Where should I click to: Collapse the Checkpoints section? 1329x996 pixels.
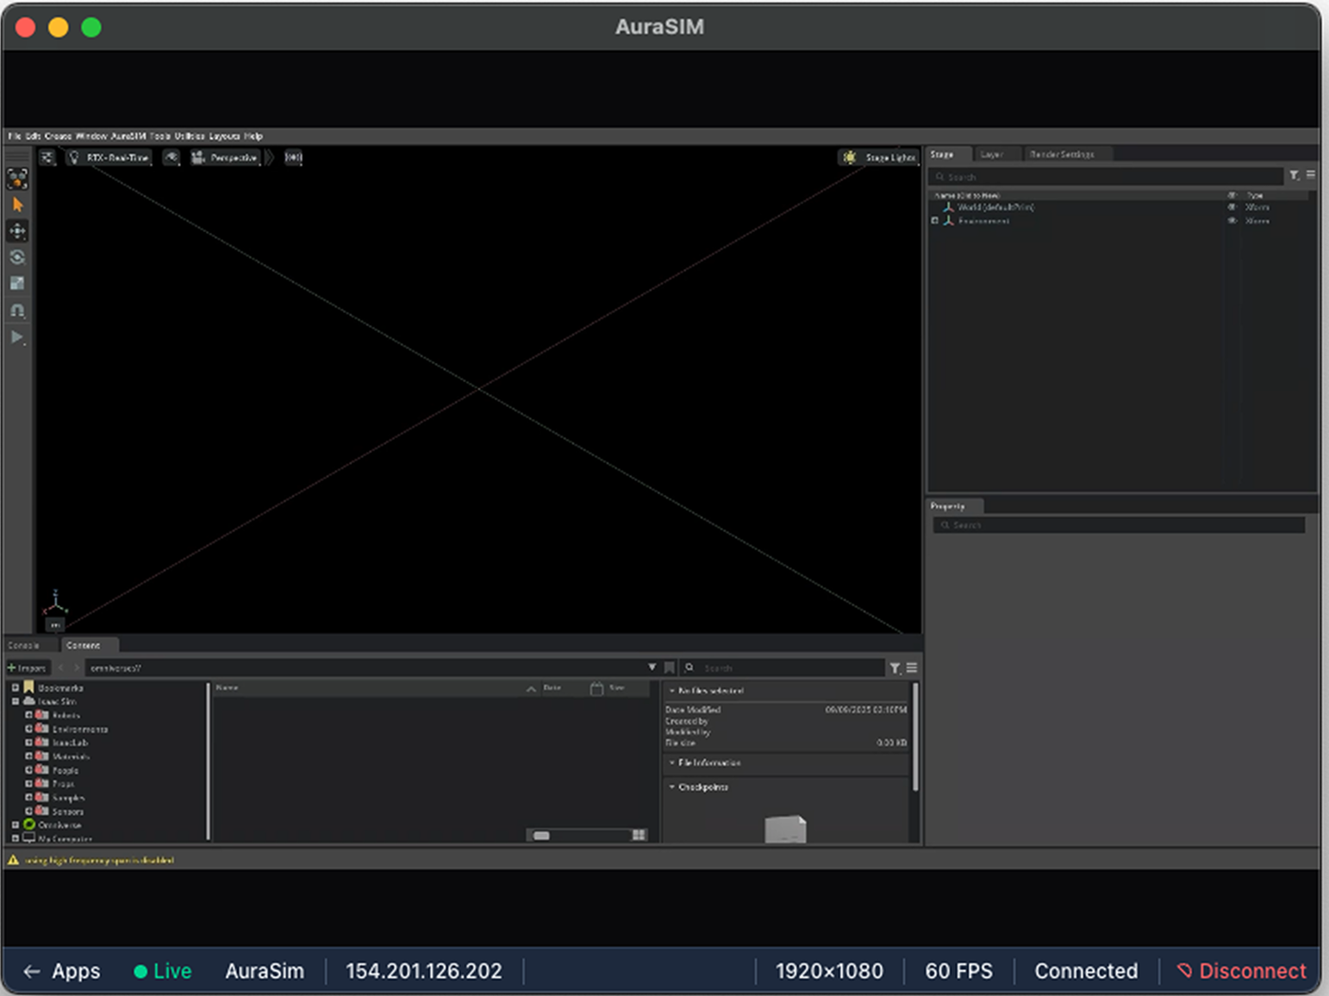point(672,787)
